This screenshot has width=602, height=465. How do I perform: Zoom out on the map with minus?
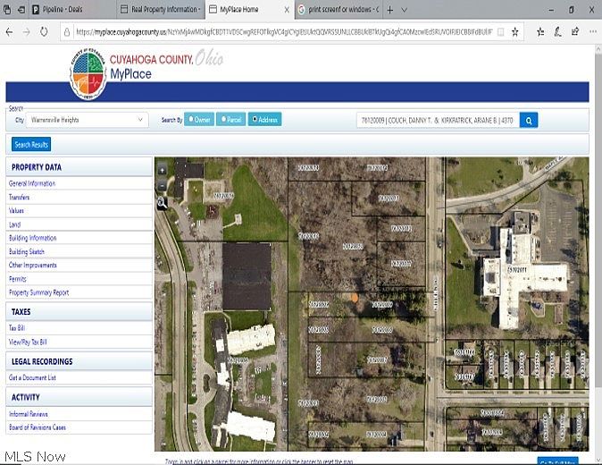162,186
